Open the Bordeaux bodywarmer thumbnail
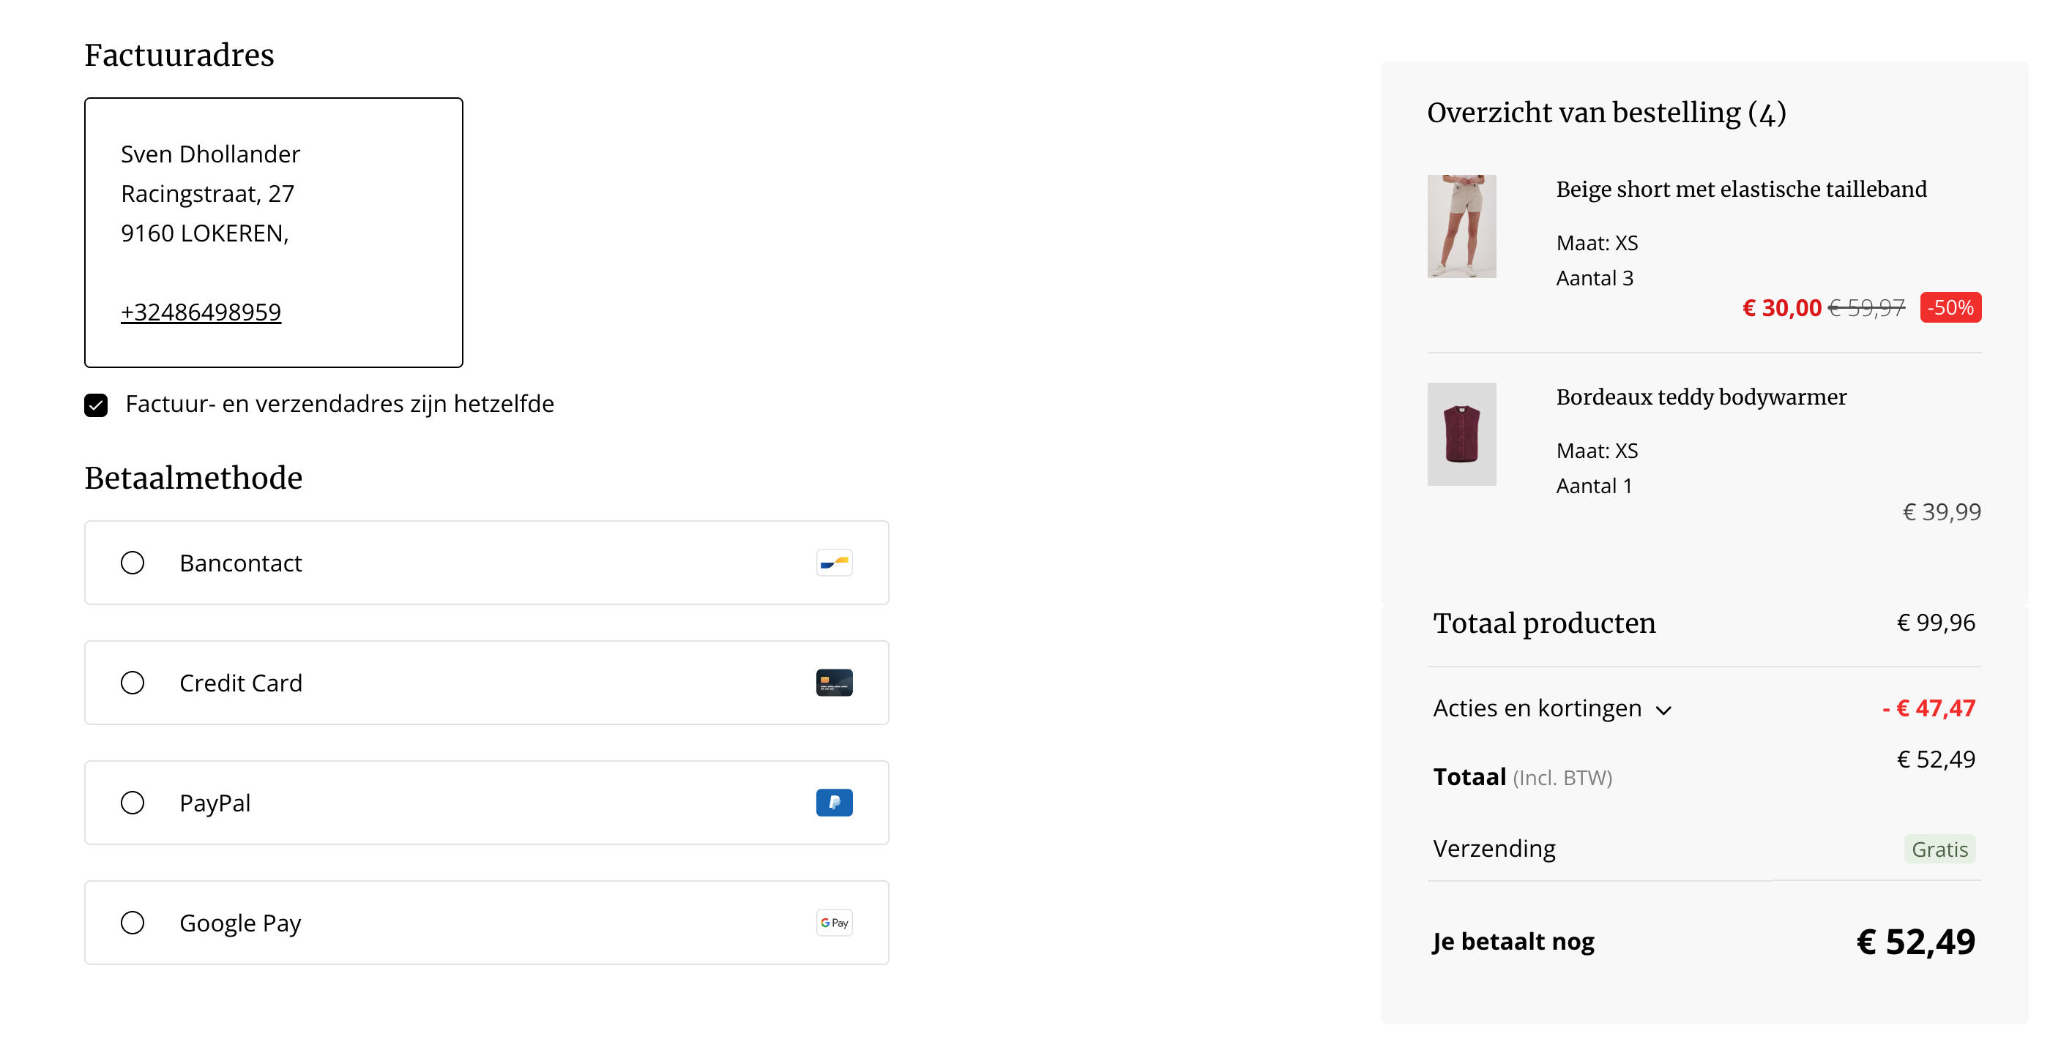This screenshot has width=2050, height=1039. (x=1461, y=435)
